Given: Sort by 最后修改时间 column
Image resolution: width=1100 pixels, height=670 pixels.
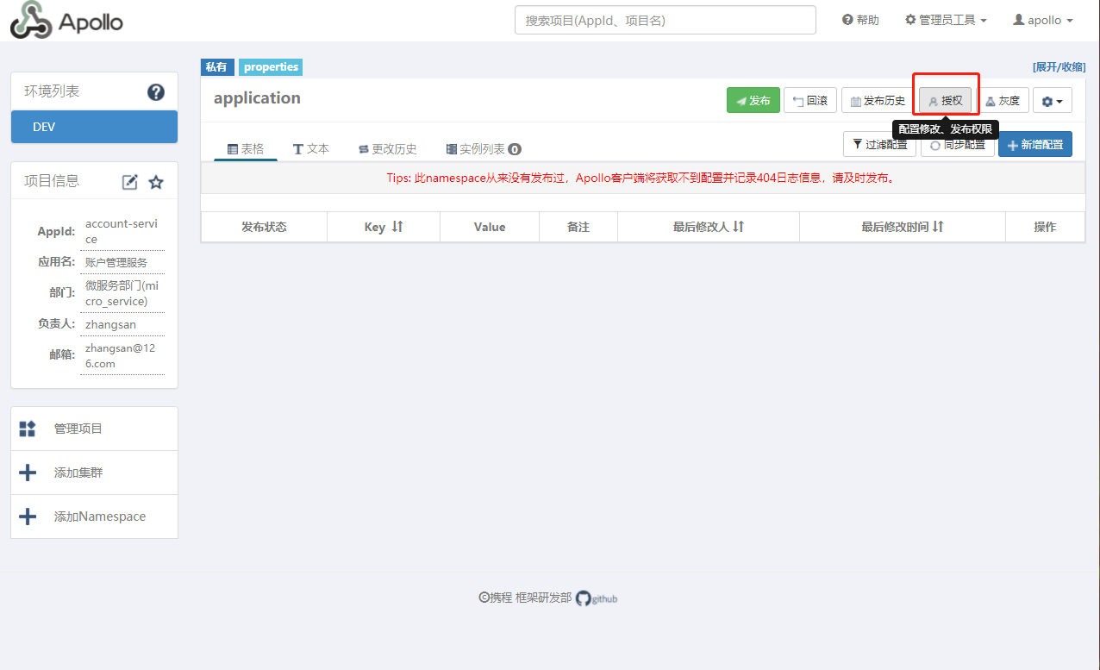Looking at the screenshot, I should pos(938,227).
